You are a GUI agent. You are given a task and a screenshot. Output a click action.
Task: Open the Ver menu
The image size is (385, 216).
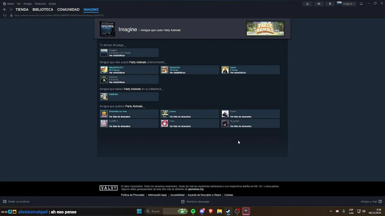coord(19,4)
